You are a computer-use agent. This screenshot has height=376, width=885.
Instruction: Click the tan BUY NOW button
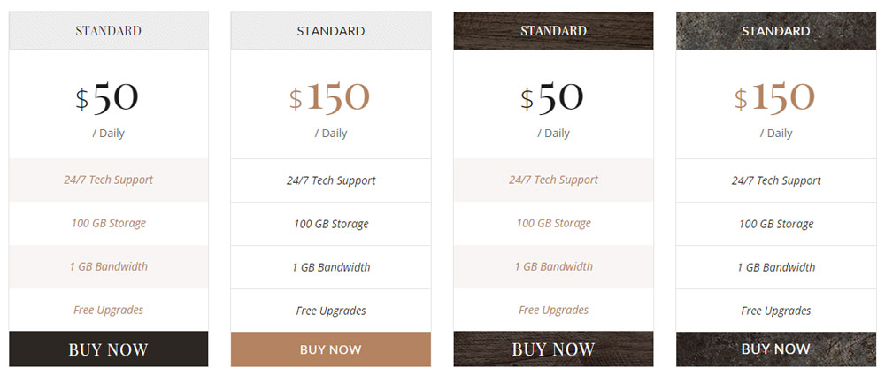(331, 349)
